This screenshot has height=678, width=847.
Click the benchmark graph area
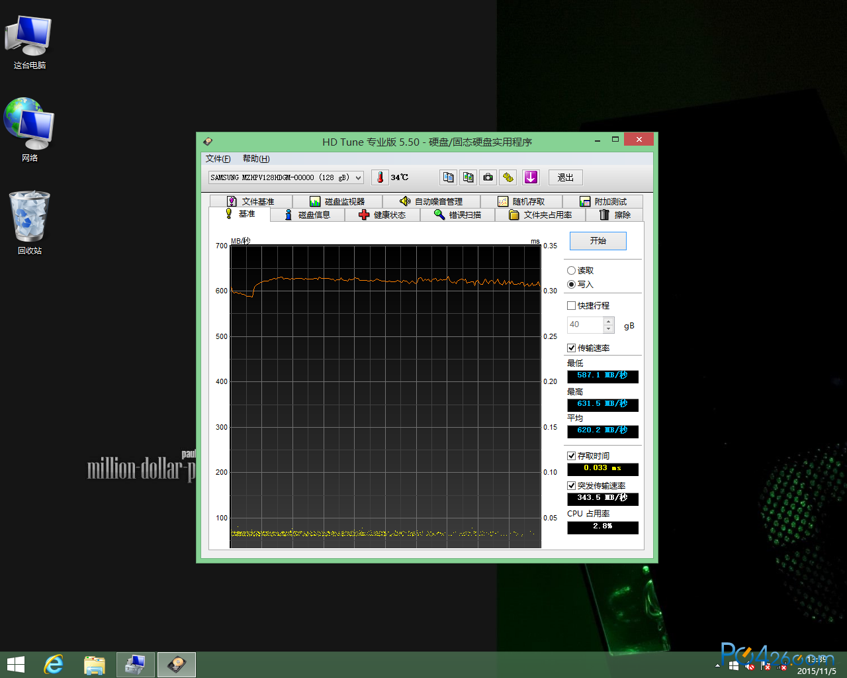(x=386, y=397)
